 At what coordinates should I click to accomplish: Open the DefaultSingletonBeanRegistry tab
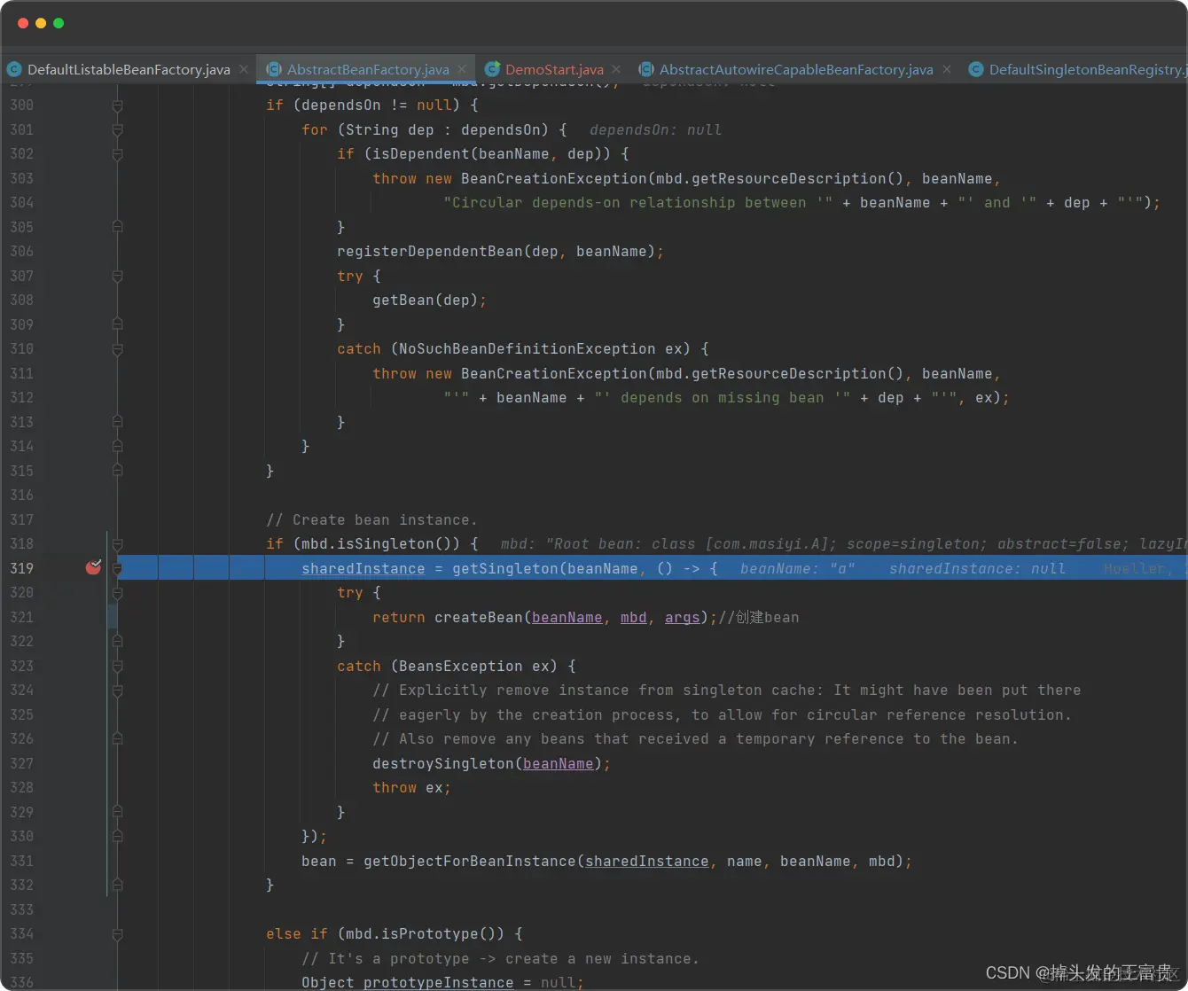[x=1088, y=69]
